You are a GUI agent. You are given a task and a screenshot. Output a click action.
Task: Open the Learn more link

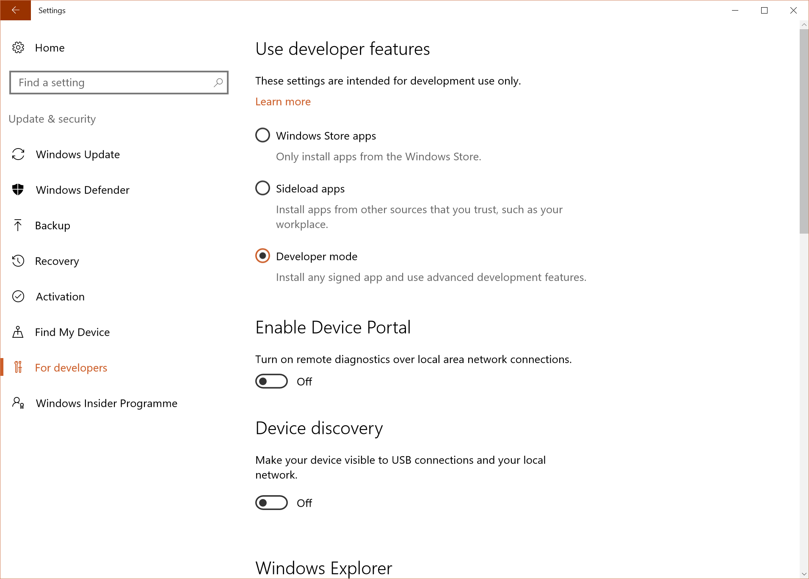(282, 102)
